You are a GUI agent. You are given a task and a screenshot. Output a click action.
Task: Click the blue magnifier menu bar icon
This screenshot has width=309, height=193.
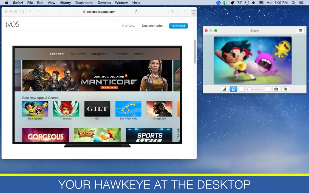tap(218, 3)
